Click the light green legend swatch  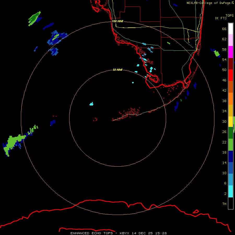(x=231, y=145)
